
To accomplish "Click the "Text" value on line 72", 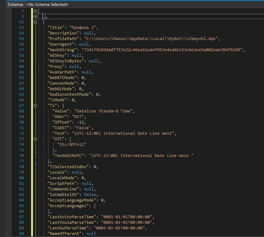I will pos(123,133).
